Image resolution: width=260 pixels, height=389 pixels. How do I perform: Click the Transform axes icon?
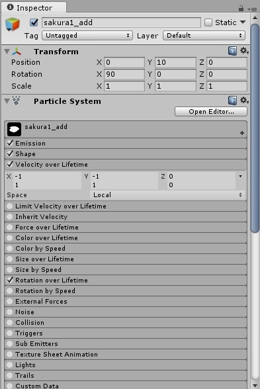coord(17,52)
